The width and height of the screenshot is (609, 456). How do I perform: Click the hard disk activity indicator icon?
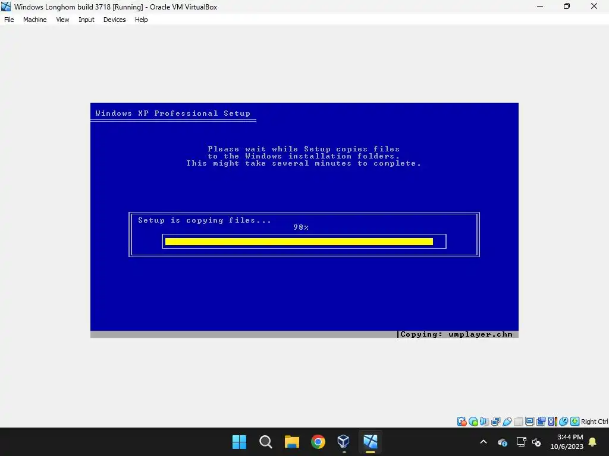click(462, 422)
